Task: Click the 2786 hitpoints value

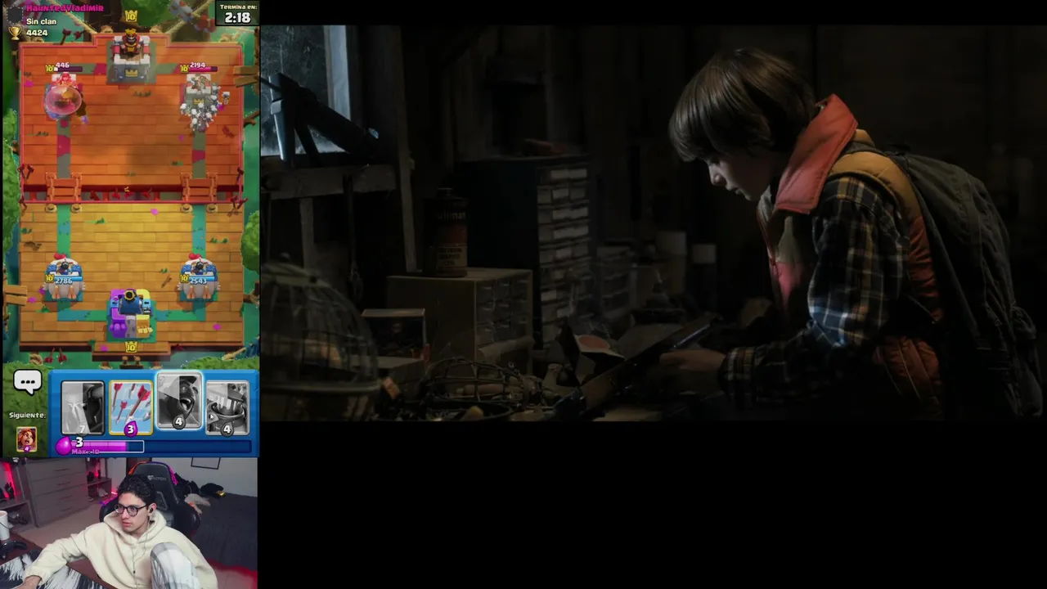Action: (64, 281)
